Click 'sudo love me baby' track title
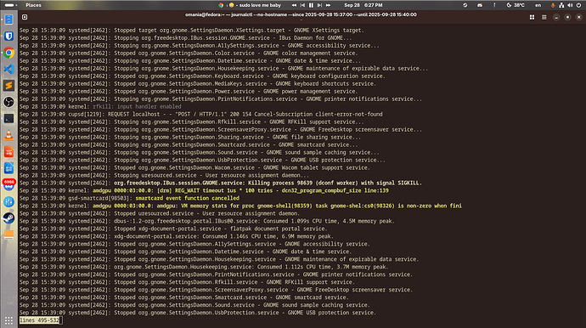 (x=260, y=5)
